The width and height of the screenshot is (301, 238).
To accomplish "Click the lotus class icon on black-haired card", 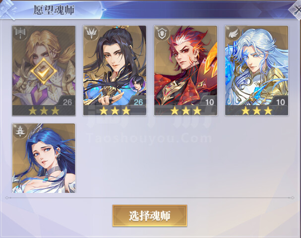I will coord(91,34).
